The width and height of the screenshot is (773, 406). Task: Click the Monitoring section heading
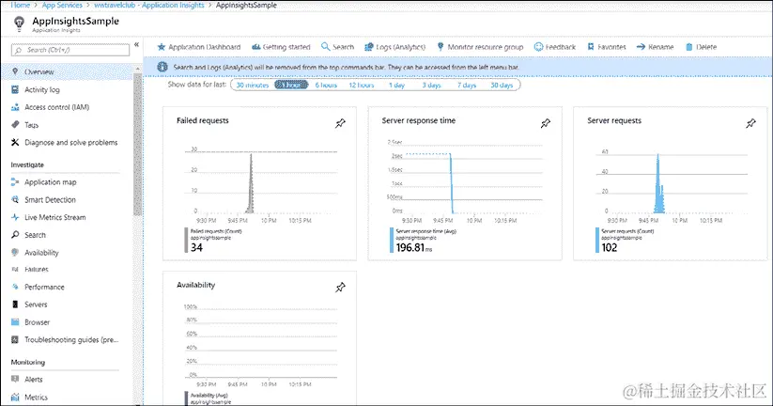pos(27,362)
